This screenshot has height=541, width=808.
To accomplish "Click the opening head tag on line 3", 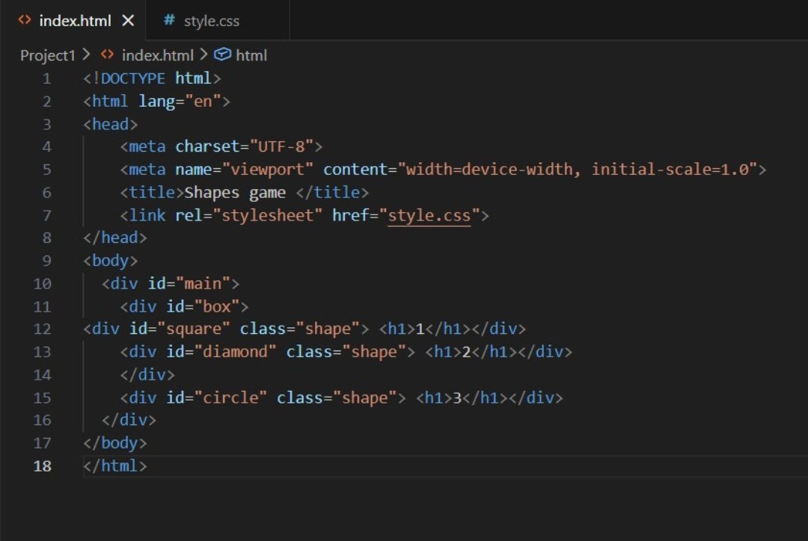I will coord(110,124).
